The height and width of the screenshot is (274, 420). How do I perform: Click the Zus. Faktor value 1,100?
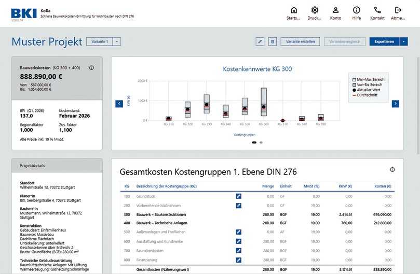65,130
